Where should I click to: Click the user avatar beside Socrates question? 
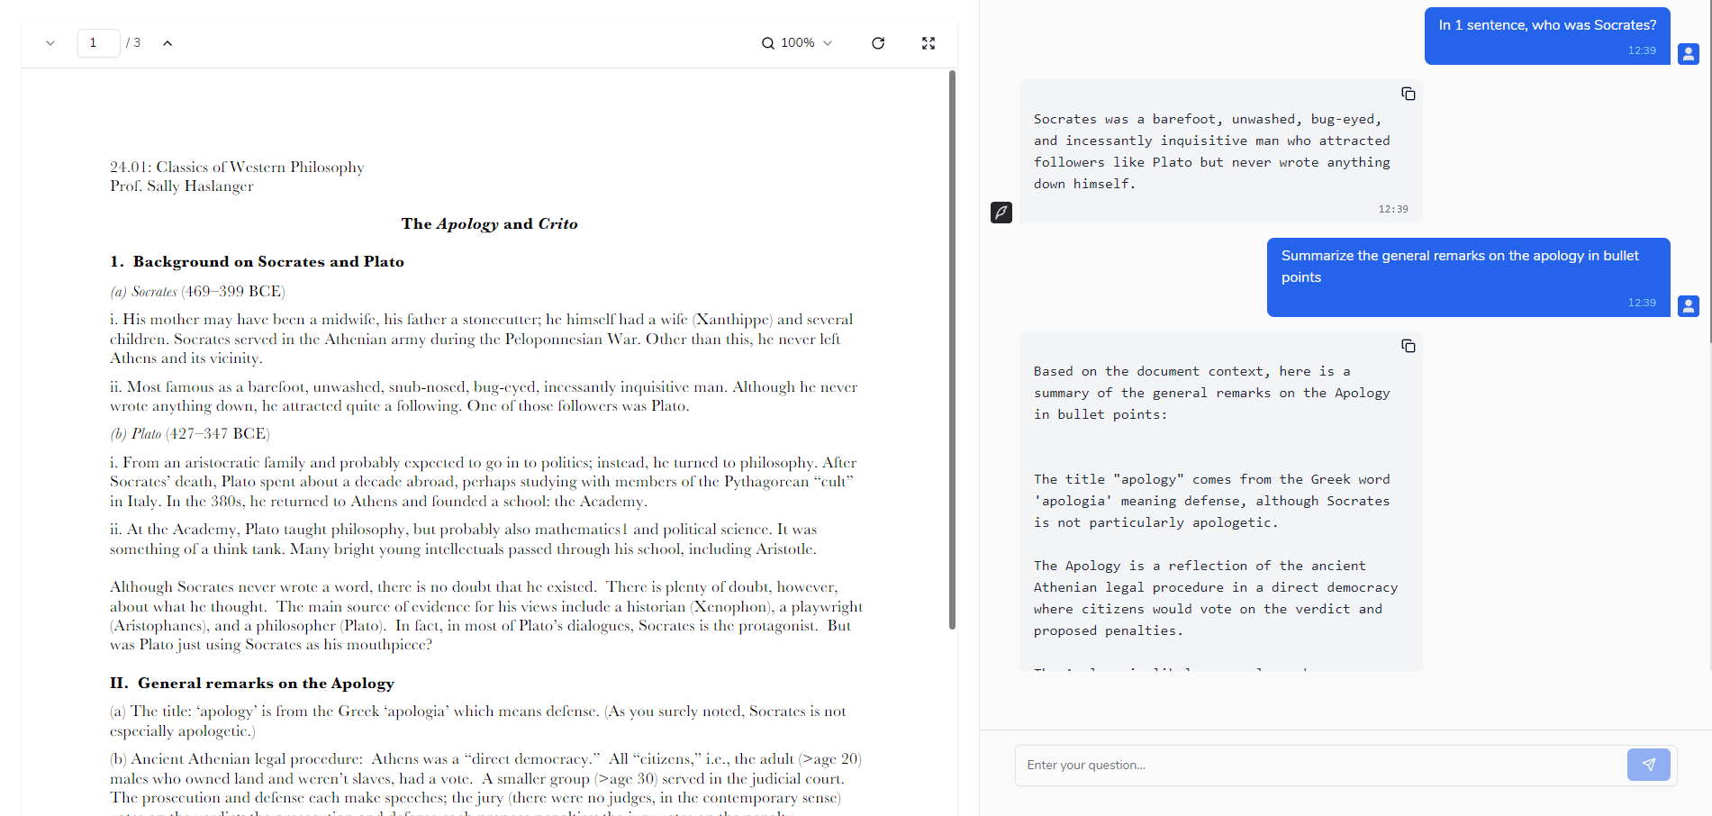click(x=1689, y=54)
